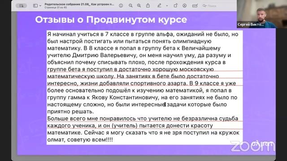This screenshot has height=161, width=287.
Task: Select the highlight pen tool
Action: pos(160,6)
